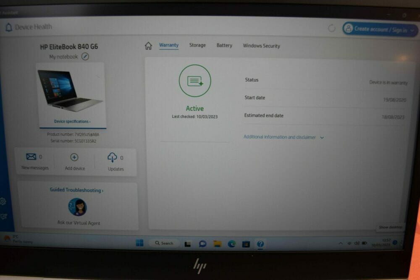Click the refresh spinner icon in header
420x280 pixels.
(332, 28)
